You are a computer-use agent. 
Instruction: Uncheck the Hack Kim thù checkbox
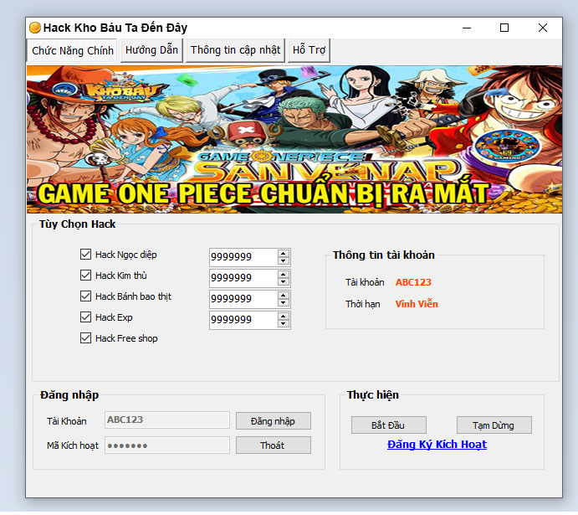(85, 276)
